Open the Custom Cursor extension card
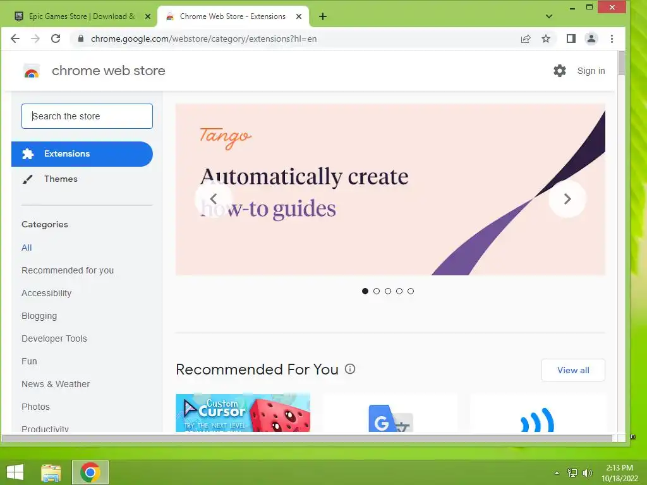Screen dimensions: 647x485 (243, 413)
